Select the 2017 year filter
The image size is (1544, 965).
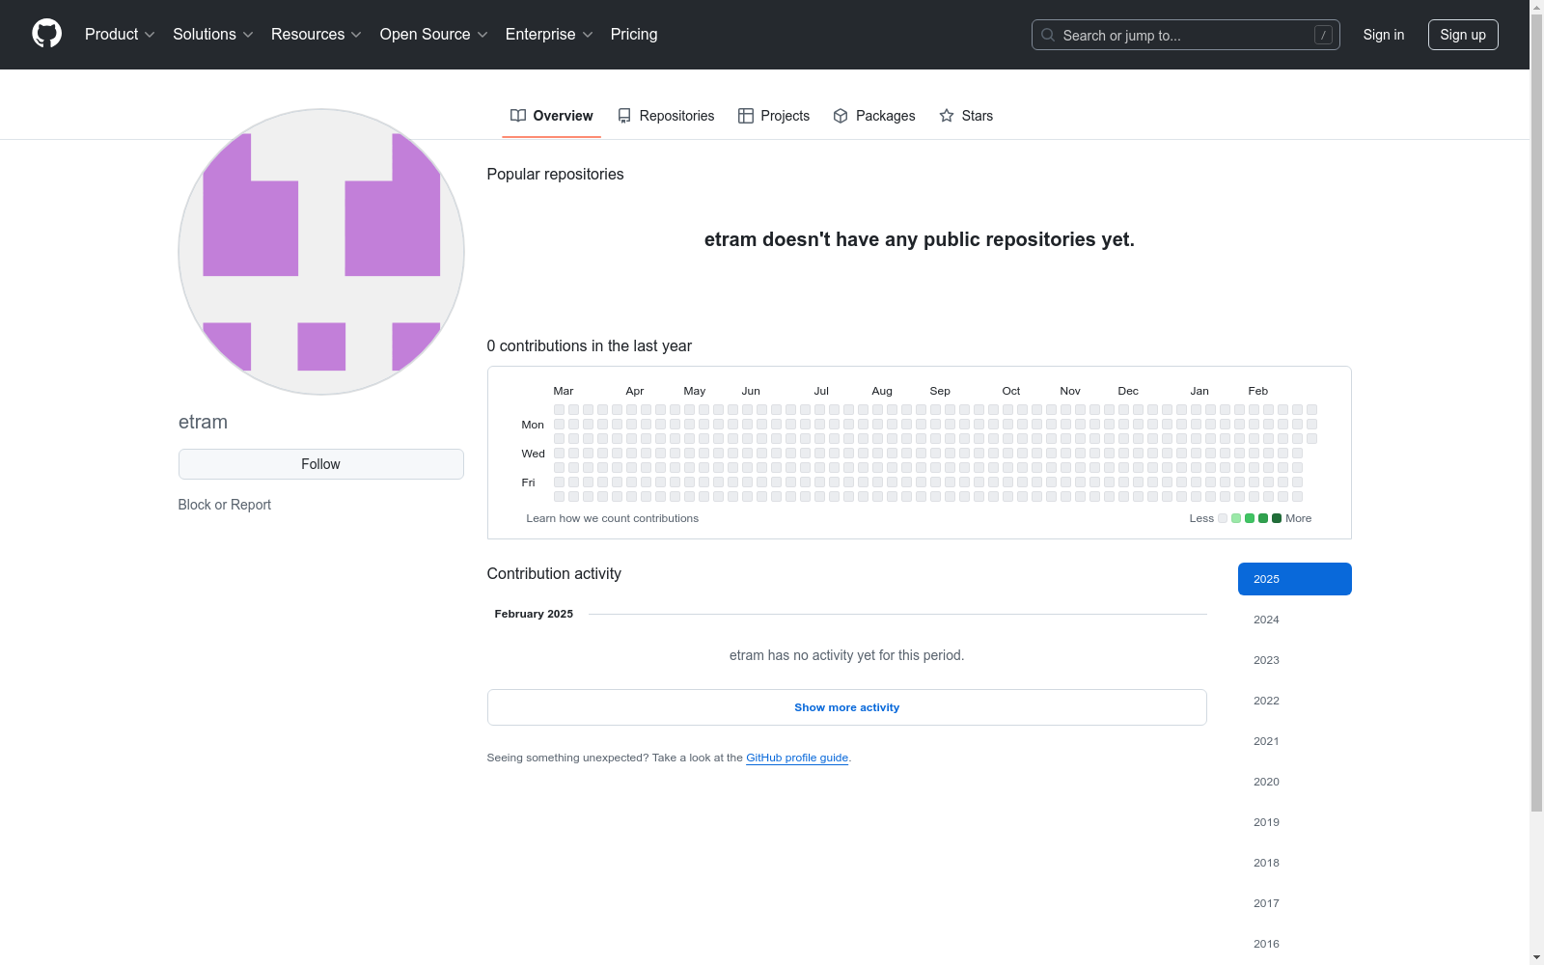pyautogui.click(x=1295, y=903)
